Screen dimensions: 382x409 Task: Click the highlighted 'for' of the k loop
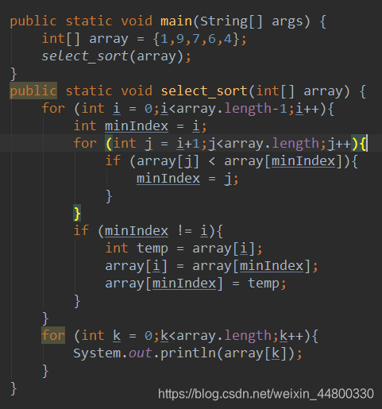tap(53, 335)
